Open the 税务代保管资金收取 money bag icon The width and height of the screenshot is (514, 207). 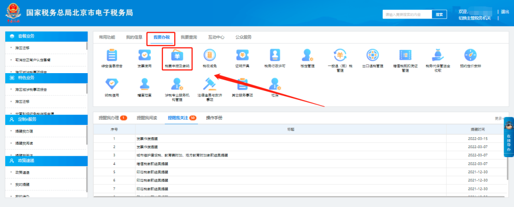coord(438,55)
